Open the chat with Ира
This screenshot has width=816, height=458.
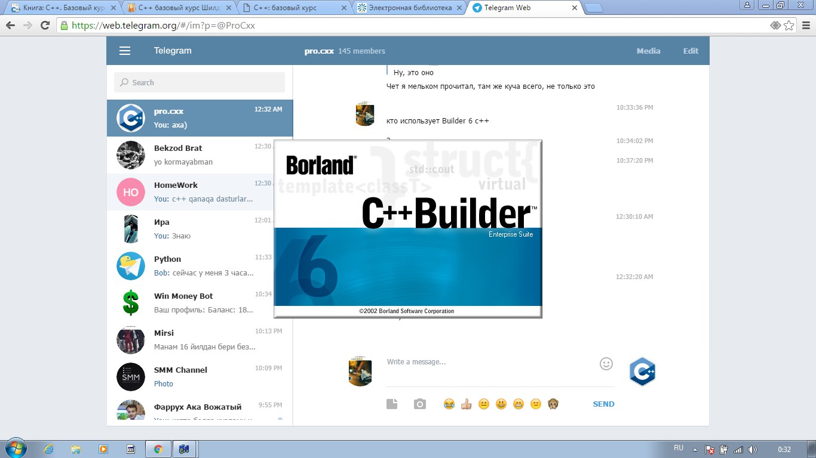pyautogui.click(x=200, y=229)
